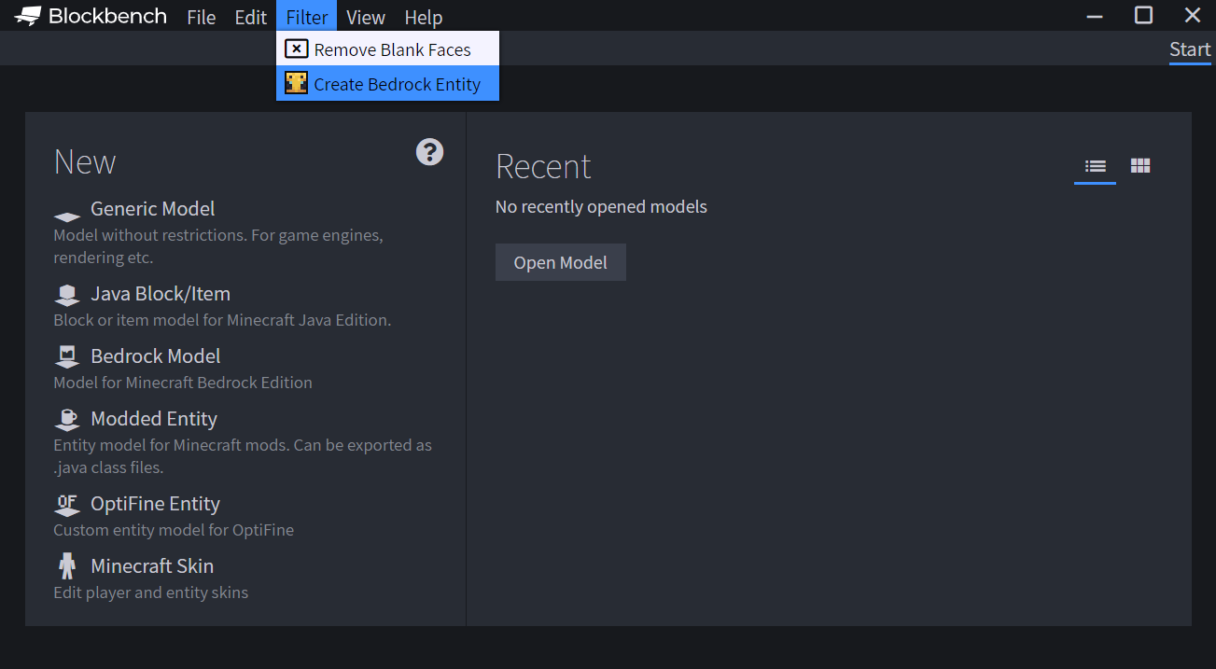Close the Blockbench window
The height and width of the screenshot is (669, 1216).
[1192, 15]
